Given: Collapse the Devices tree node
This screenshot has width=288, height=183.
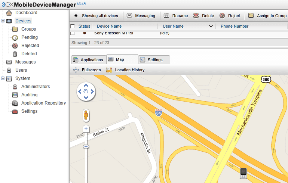Looking at the screenshot, I should point(3,21).
